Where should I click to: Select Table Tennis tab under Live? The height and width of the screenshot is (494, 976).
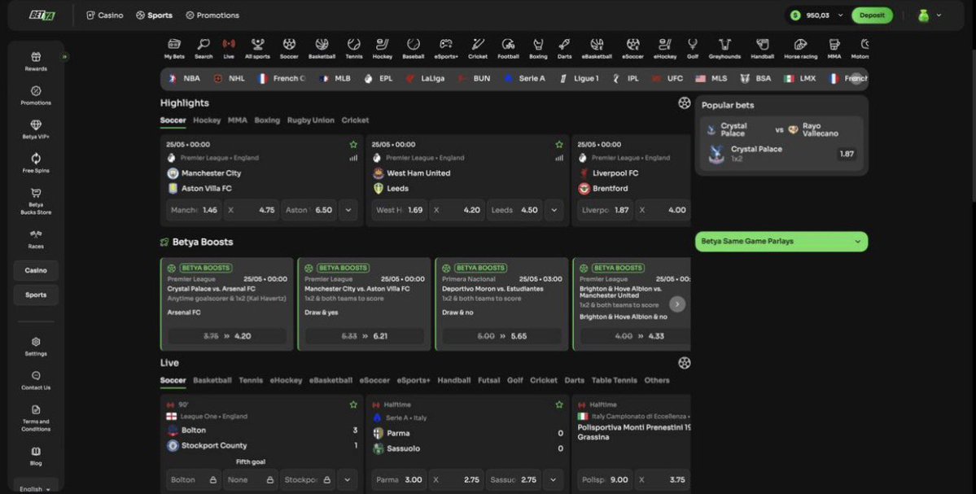click(x=615, y=380)
